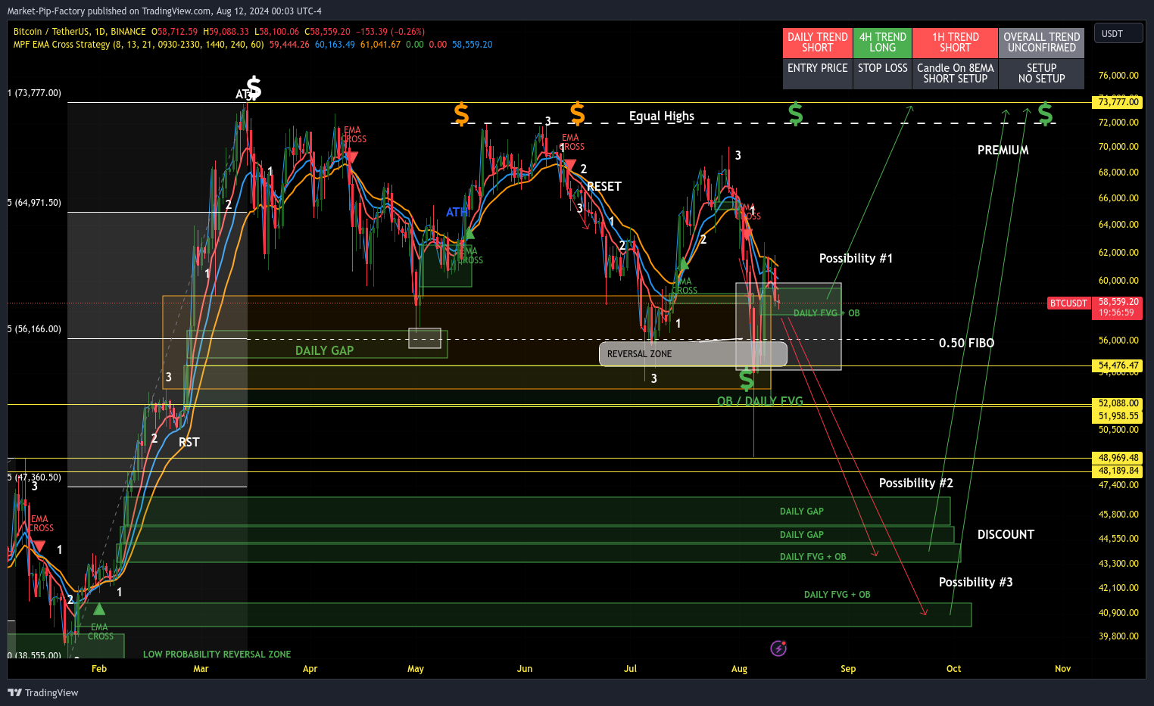Select the Possibility #3 label
This screenshot has width=1154, height=706.
(x=975, y=582)
